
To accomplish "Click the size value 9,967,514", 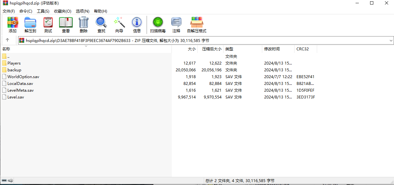I will click(187, 97).
